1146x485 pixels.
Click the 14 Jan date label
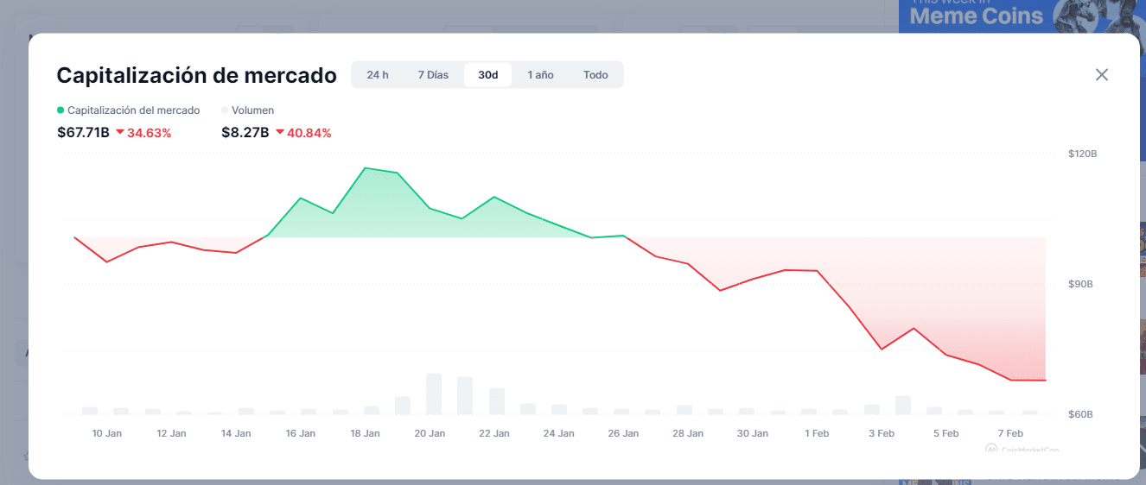pos(236,433)
